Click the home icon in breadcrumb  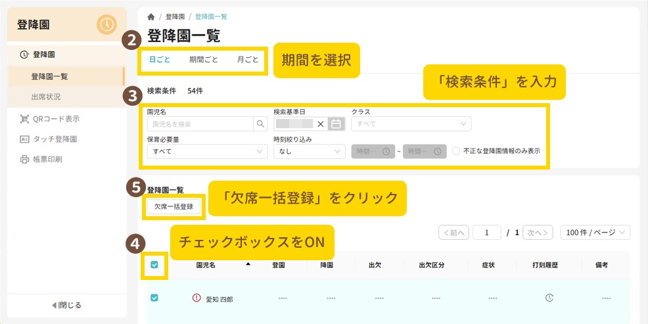(x=151, y=16)
